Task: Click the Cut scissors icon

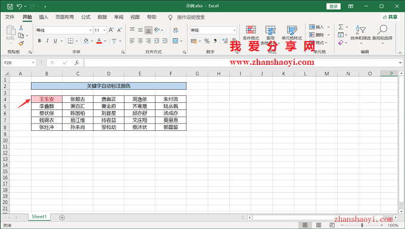Action: (21, 27)
